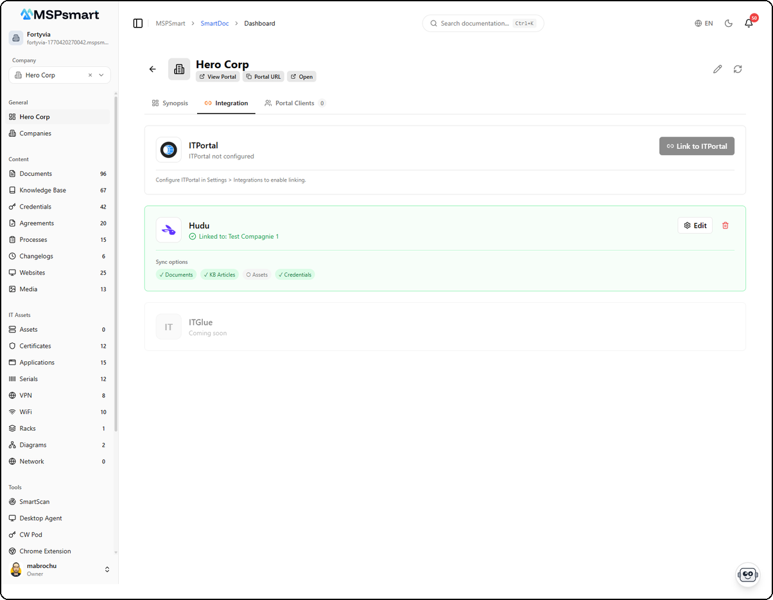Clear Hero Corp from the company selector
The image size is (773, 600).
(89, 75)
